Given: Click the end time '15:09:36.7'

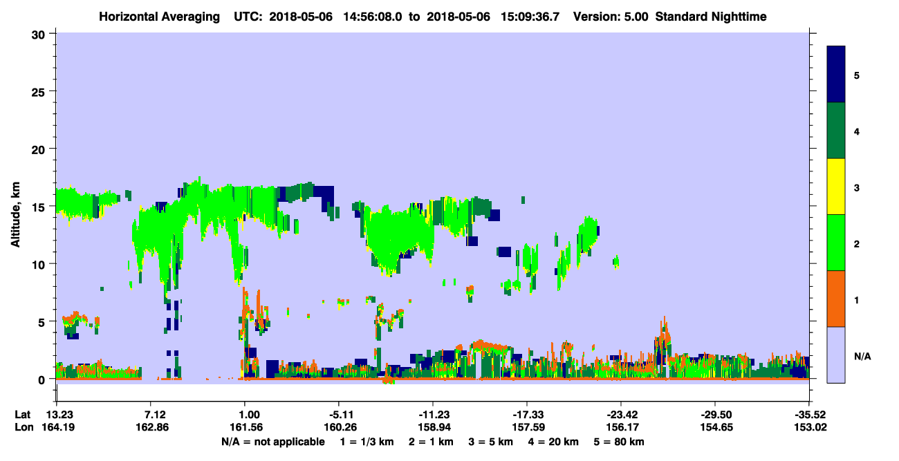Looking at the screenshot, I should click(x=530, y=16).
